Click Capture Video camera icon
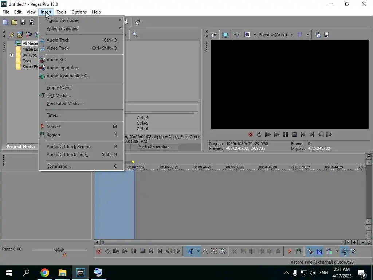Image resolution: width=373 pixels, height=280 pixels. pos(28,35)
